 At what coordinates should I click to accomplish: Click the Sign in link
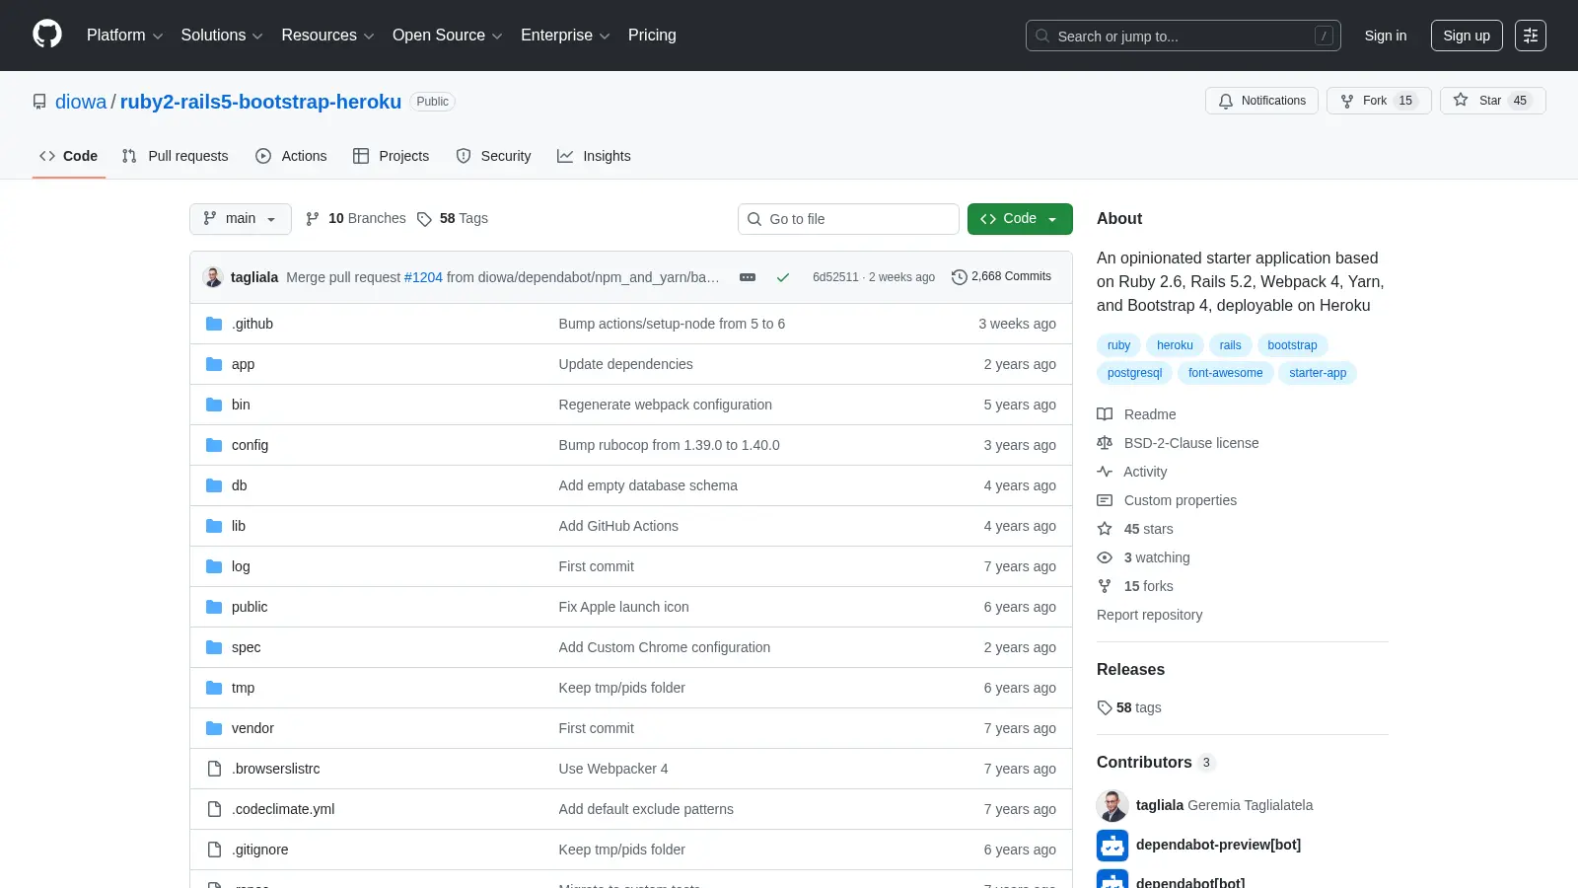click(x=1386, y=36)
